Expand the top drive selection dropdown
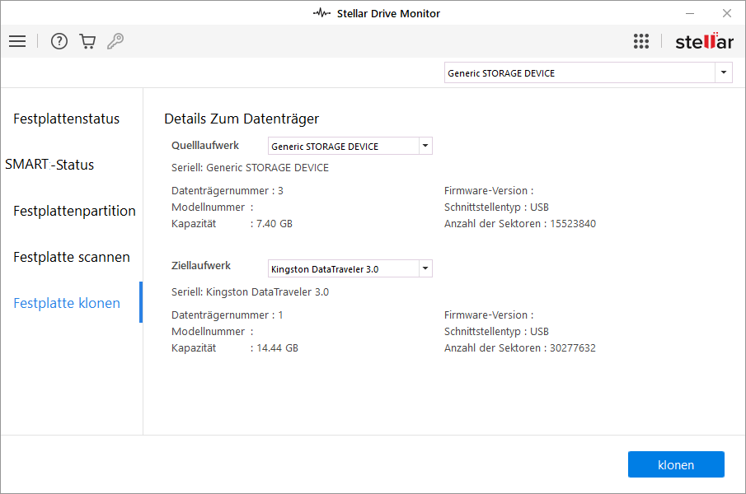746x494 pixels. [724, 73]
